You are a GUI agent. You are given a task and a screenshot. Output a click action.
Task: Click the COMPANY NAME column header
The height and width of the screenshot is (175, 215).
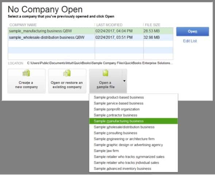point(23,25)
